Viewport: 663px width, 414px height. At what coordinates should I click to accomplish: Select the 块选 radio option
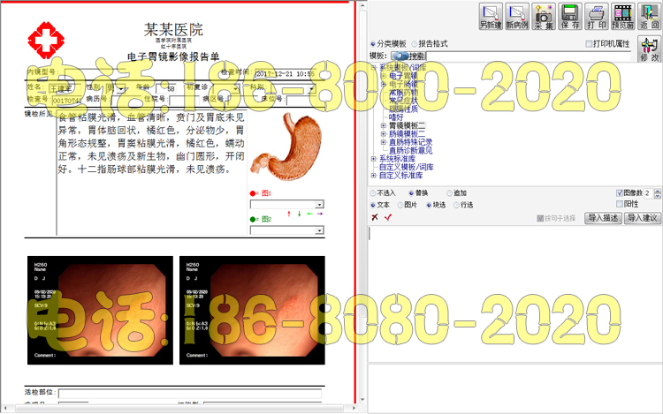(x=429, y=205)
